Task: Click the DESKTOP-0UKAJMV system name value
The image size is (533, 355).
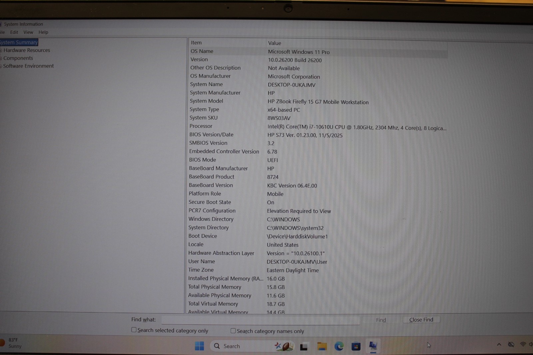Action: [x=291, y=85]
